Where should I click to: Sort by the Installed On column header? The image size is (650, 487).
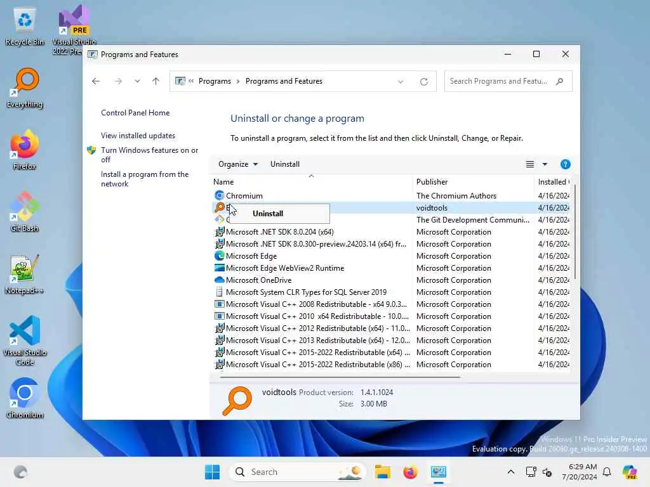coord(553,182)
